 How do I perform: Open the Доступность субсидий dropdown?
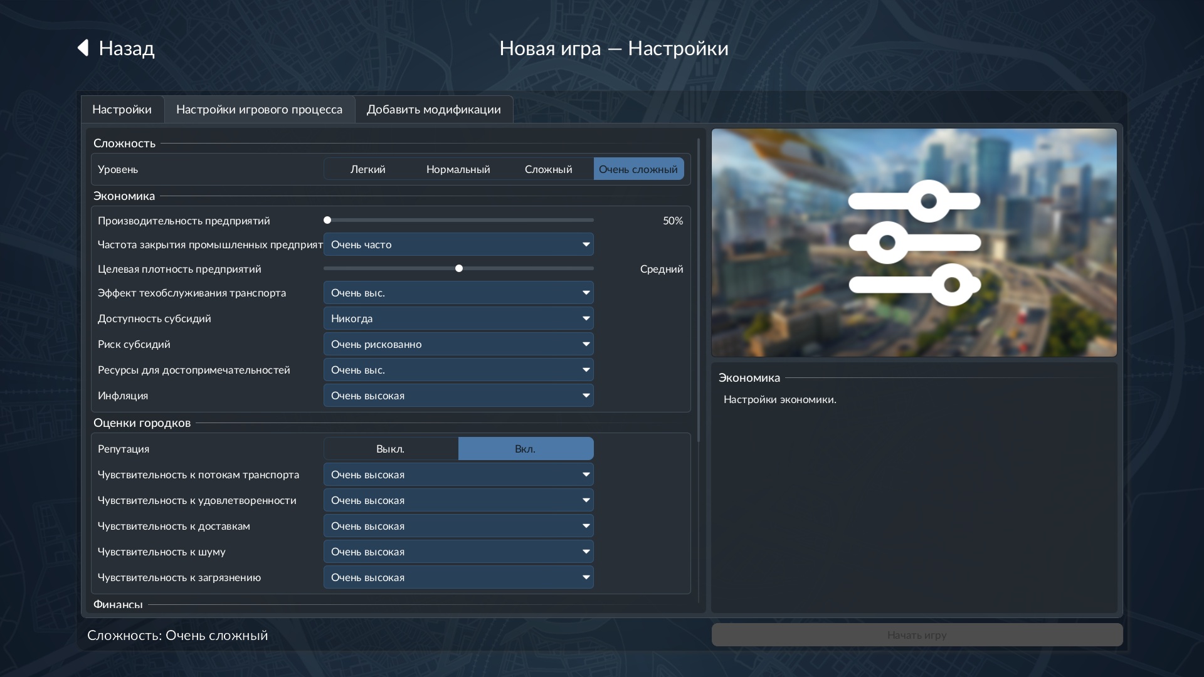pos(458,318)
